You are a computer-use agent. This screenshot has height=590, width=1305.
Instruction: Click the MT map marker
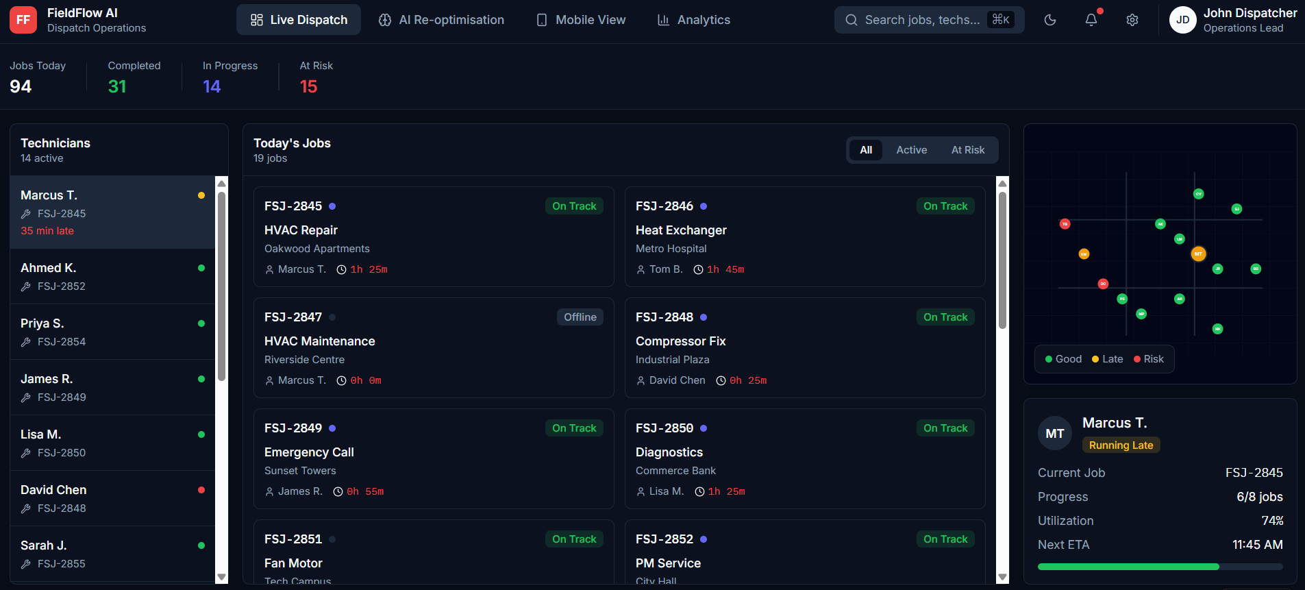pos(1198,254)
